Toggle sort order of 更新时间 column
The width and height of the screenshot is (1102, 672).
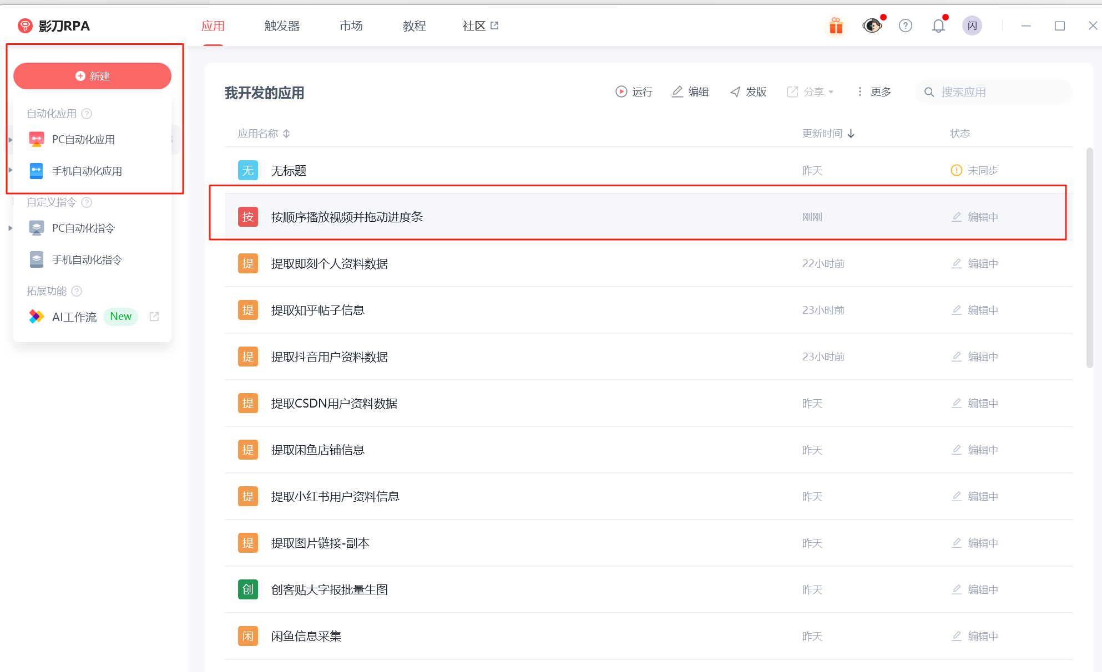tap(851, 134)
